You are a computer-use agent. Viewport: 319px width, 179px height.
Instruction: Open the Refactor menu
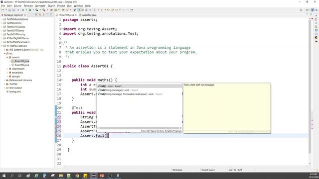pos(28,5)
